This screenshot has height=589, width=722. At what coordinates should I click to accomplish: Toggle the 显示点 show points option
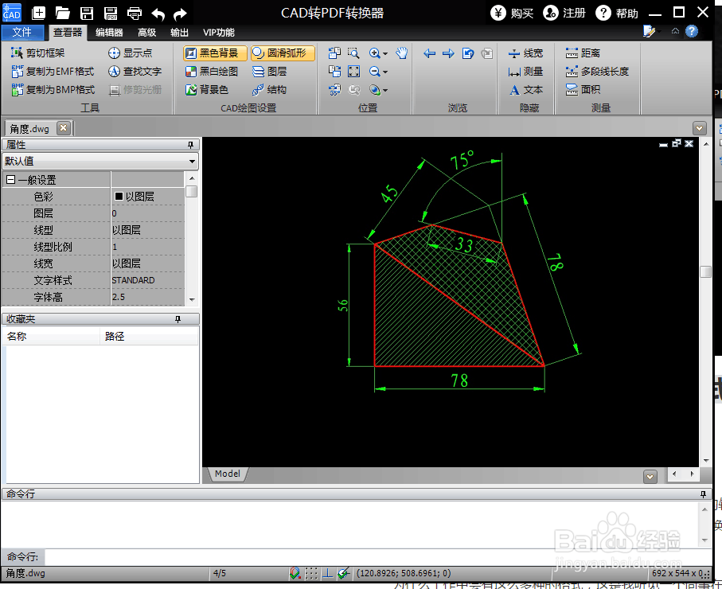[x=131, y=53]
